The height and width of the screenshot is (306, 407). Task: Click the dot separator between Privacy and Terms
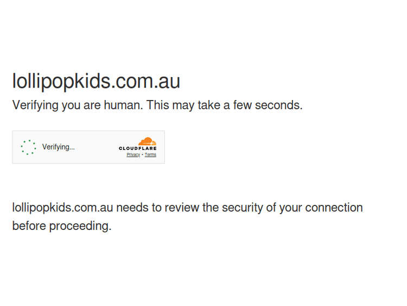[142, 155]
